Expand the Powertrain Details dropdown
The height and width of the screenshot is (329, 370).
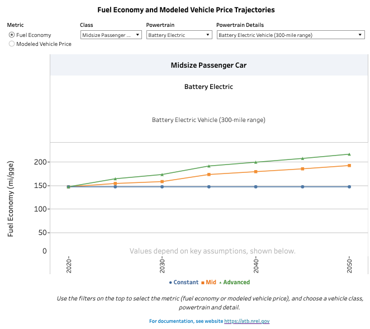[290, 35]
